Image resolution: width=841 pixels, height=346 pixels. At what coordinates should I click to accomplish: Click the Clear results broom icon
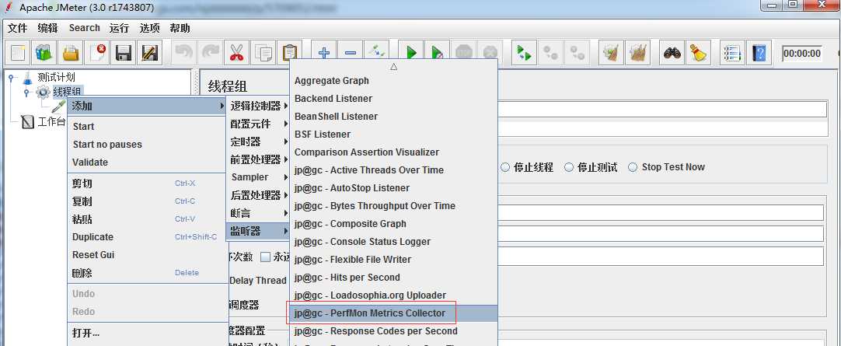(x=611, y=53)
